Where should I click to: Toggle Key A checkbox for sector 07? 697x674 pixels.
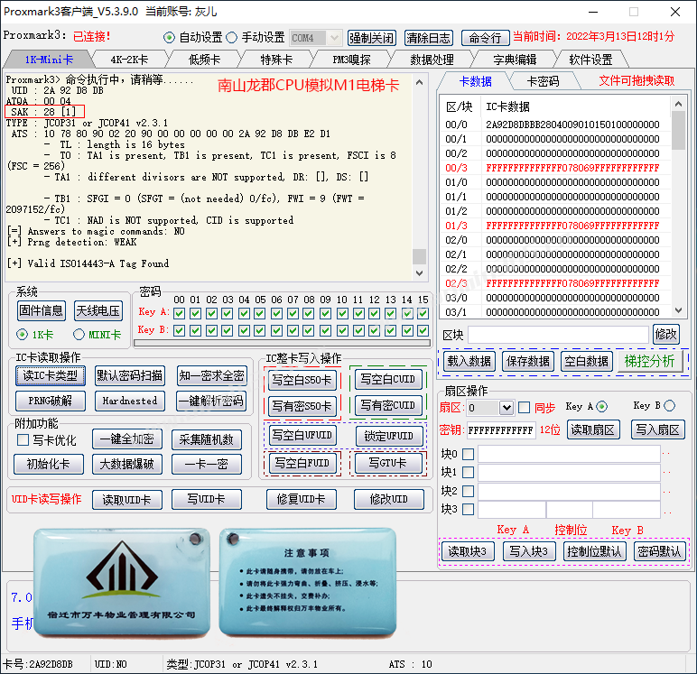tap(293, 314)
